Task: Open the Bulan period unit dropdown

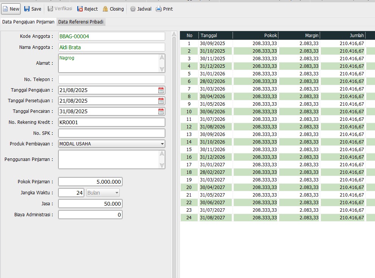Action: tap(117, 193)
